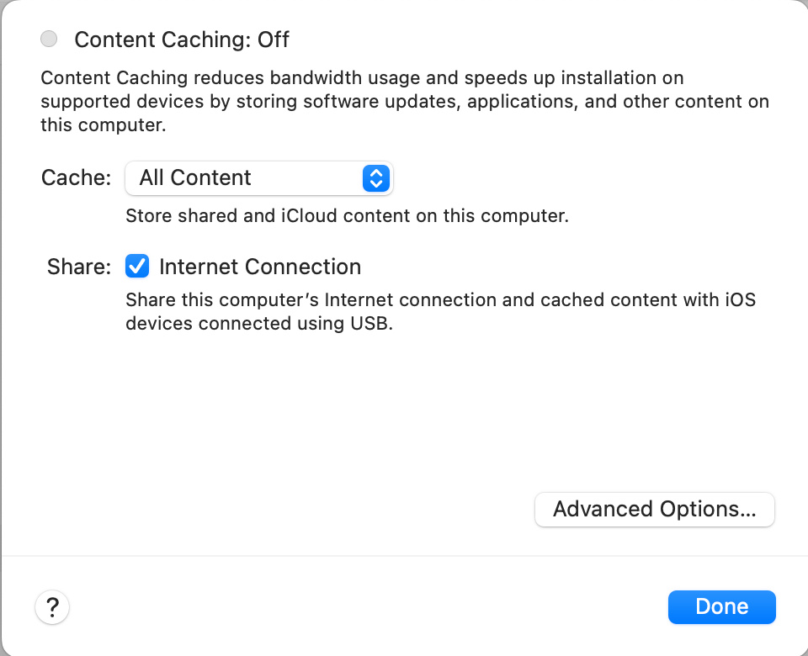
Task: Click the blue up-down arrows on Cache popup
Action: coord(376,178)
